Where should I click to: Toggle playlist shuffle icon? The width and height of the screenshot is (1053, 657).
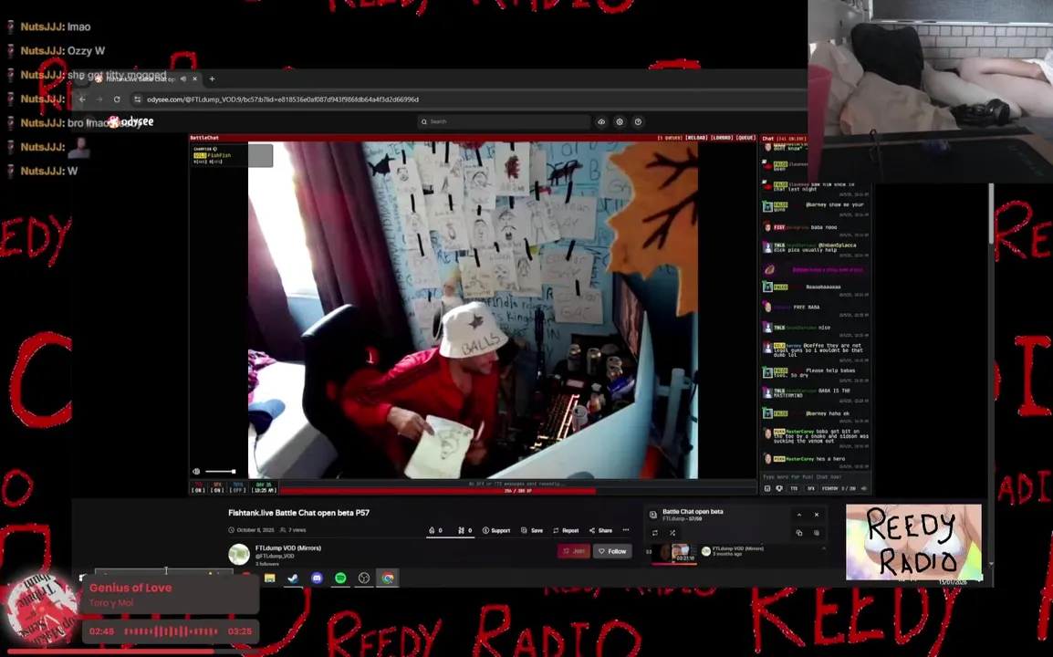pyautogui.click(x=672, y=533)
